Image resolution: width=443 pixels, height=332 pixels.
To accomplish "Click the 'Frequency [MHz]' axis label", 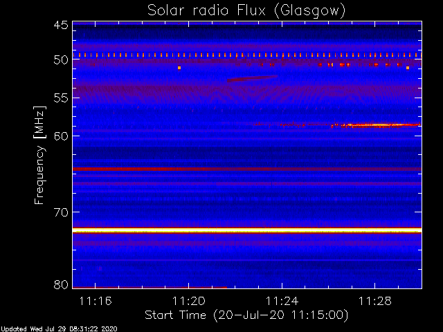I will click(39, 155).
